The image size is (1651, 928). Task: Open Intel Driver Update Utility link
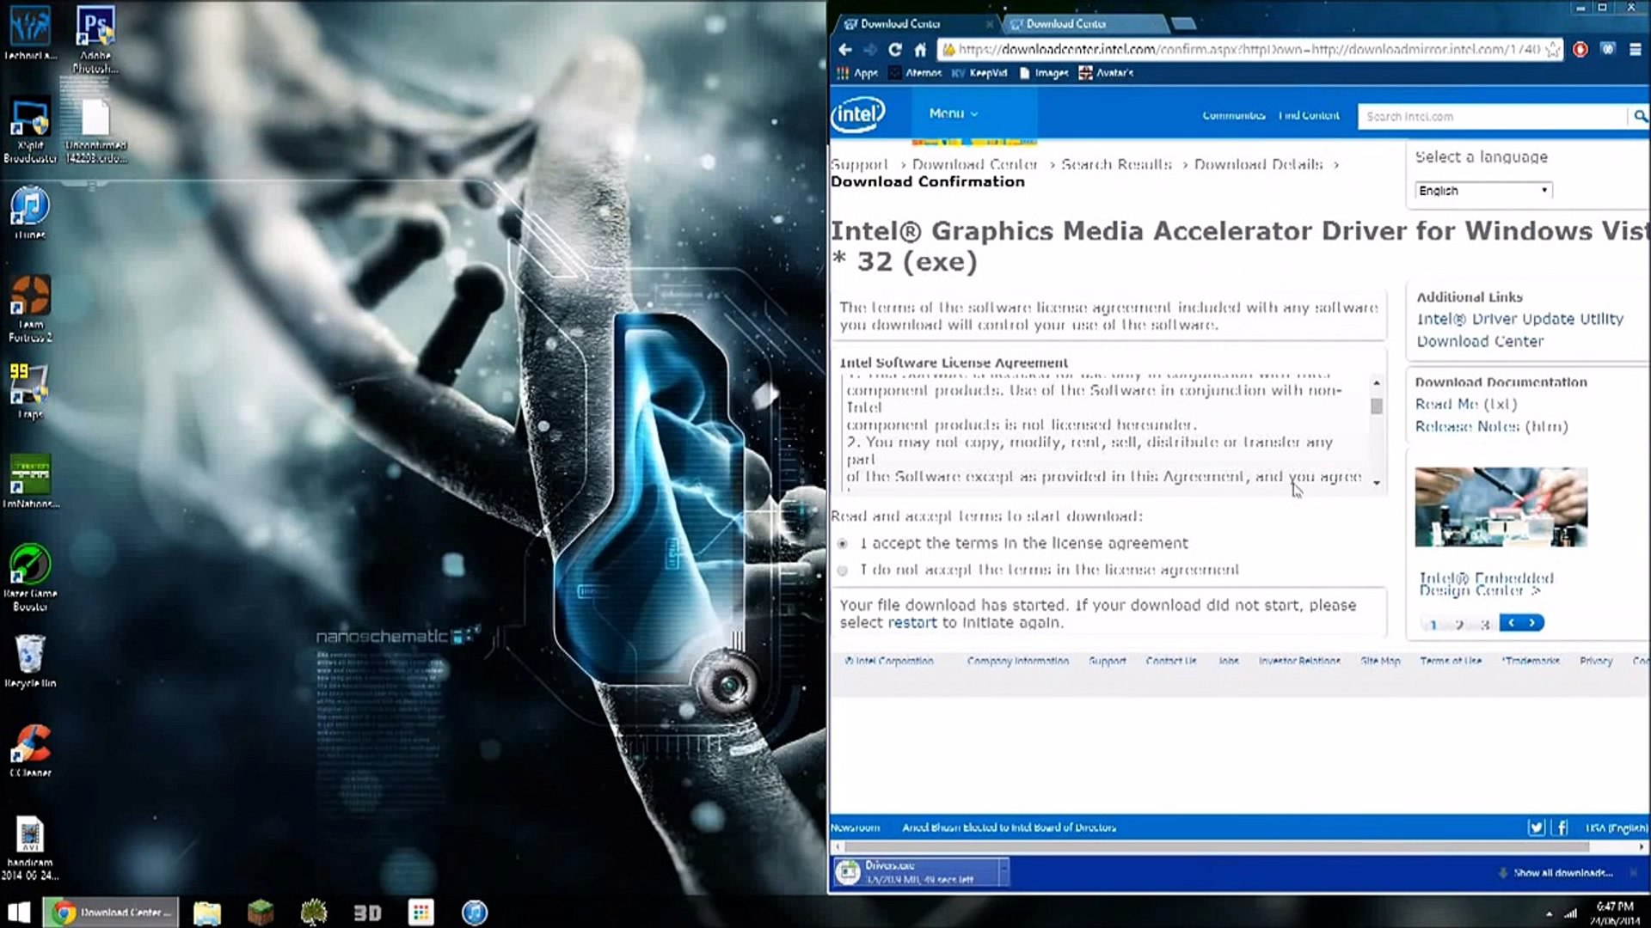click(x=1519, y=319)
